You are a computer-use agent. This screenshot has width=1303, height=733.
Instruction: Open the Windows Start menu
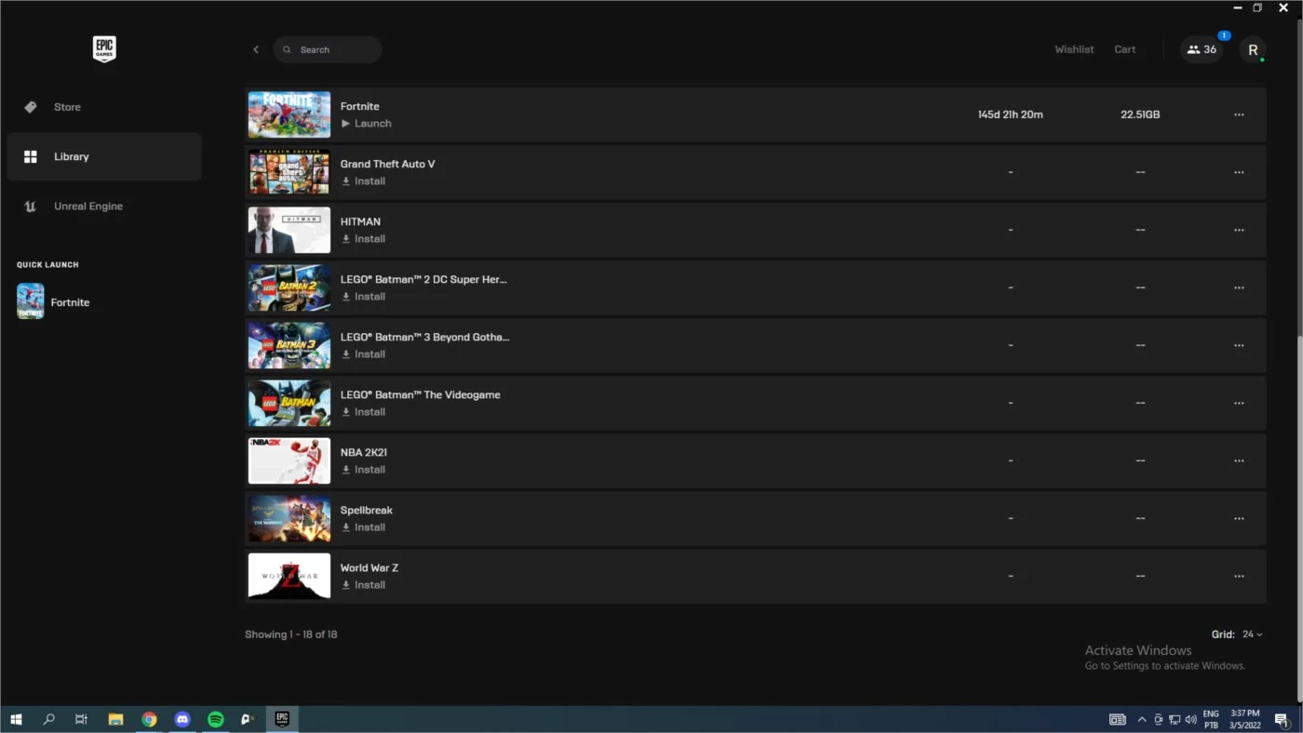coord(16,719)
